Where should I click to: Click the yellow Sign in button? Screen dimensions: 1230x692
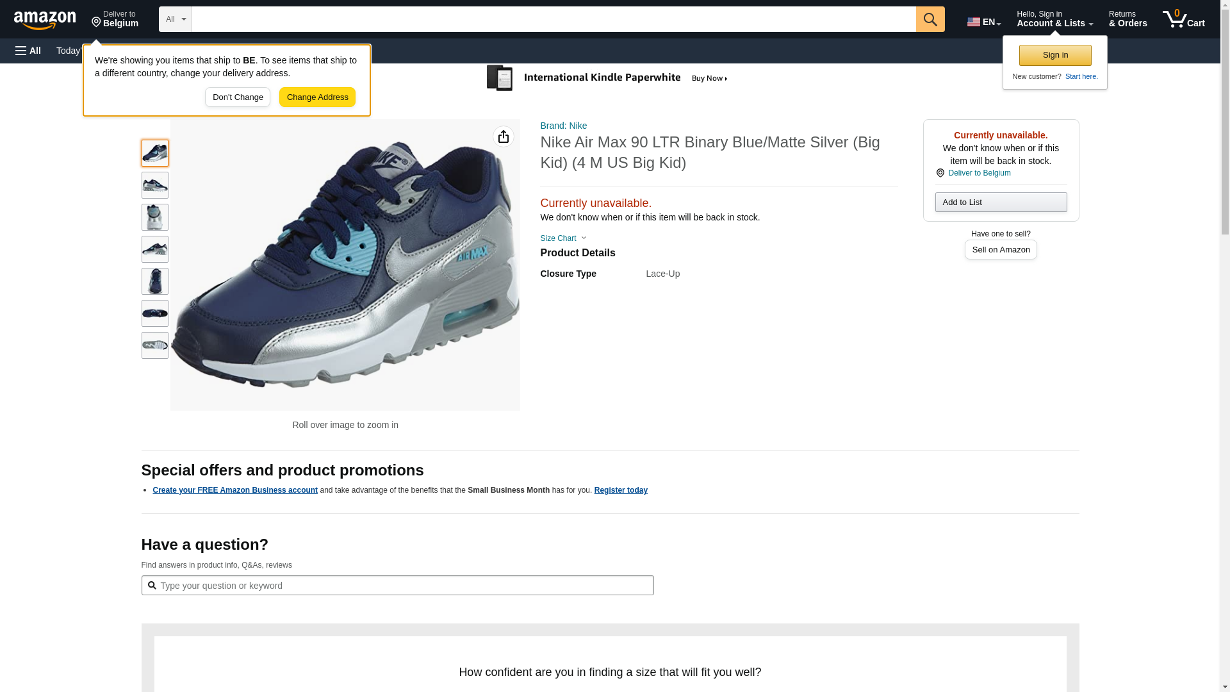point(1054,55)
